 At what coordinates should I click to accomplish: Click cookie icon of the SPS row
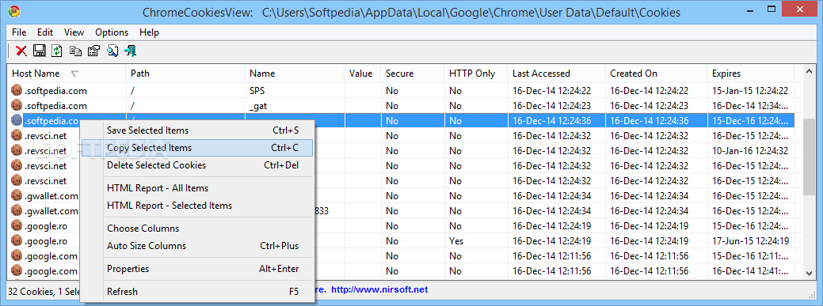click(x=17, y=91)
